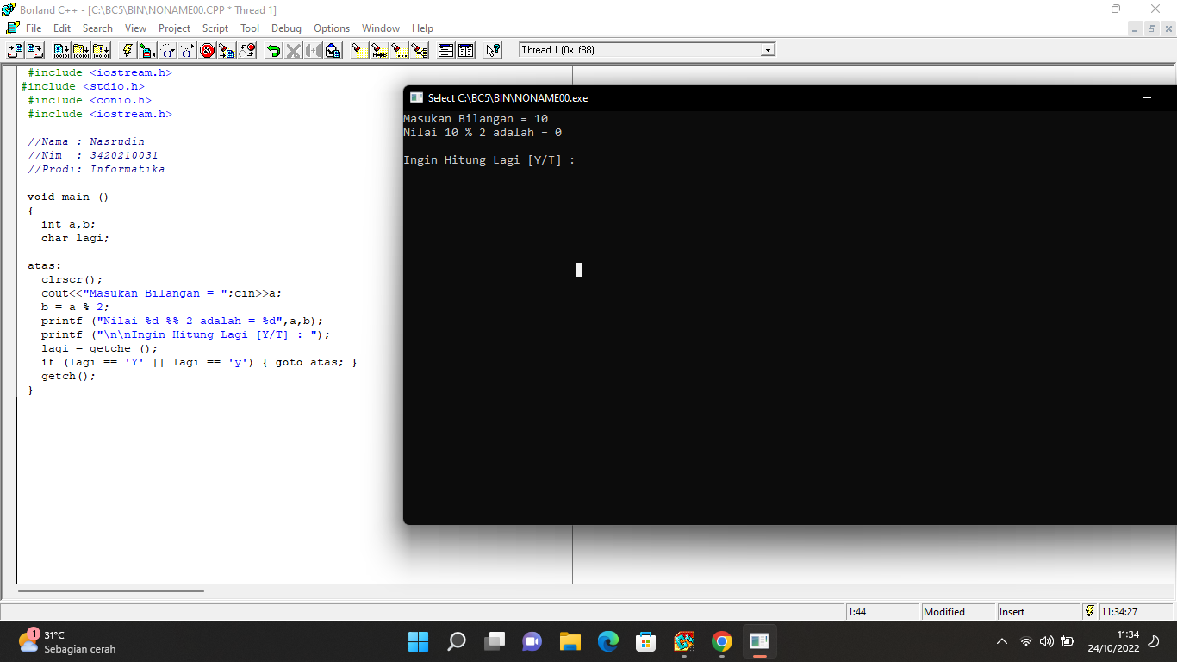The width and height of the screenshot is (1177, 662).
Task: Click the flashlight document inspect icon
Action: (x=227, y=50)
